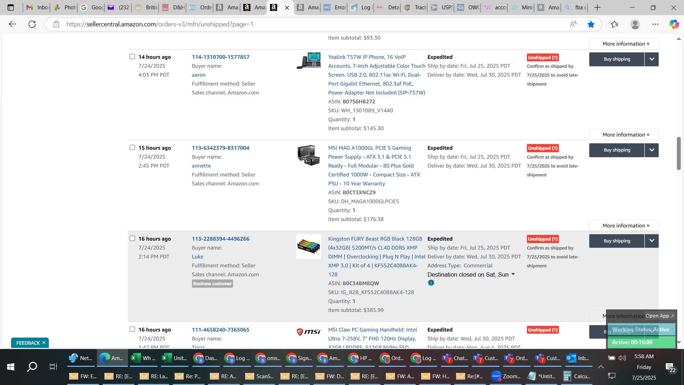Screen dimensions: 684x385
Task: Open the Favorites list icon
Action: [615, 24]
